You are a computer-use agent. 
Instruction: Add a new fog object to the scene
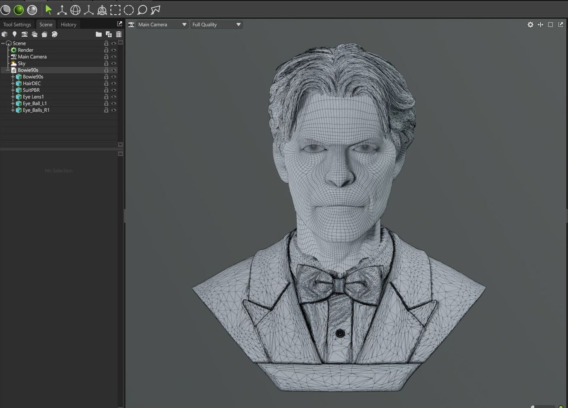[x=35, y=34]
